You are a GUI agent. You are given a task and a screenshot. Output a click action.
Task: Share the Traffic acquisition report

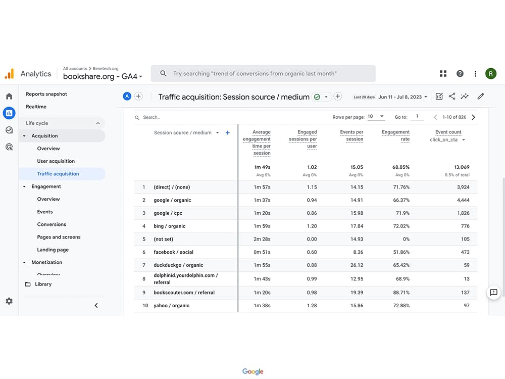point(452,96)
